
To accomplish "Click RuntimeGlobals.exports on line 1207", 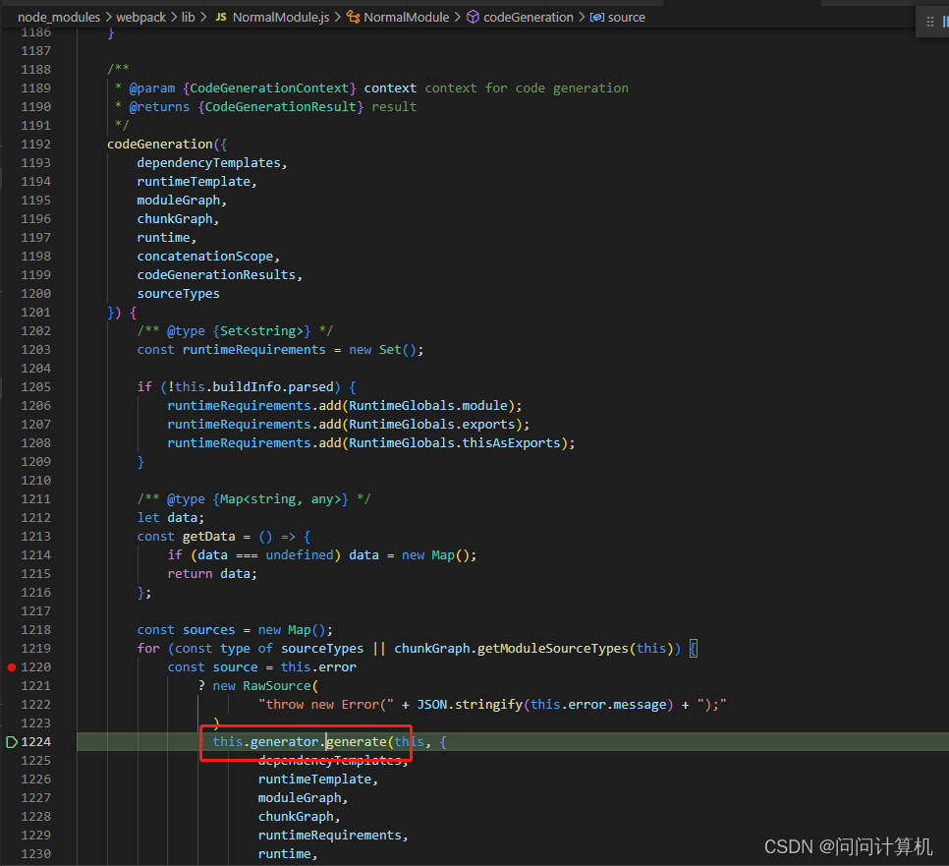I will (432, 425).
